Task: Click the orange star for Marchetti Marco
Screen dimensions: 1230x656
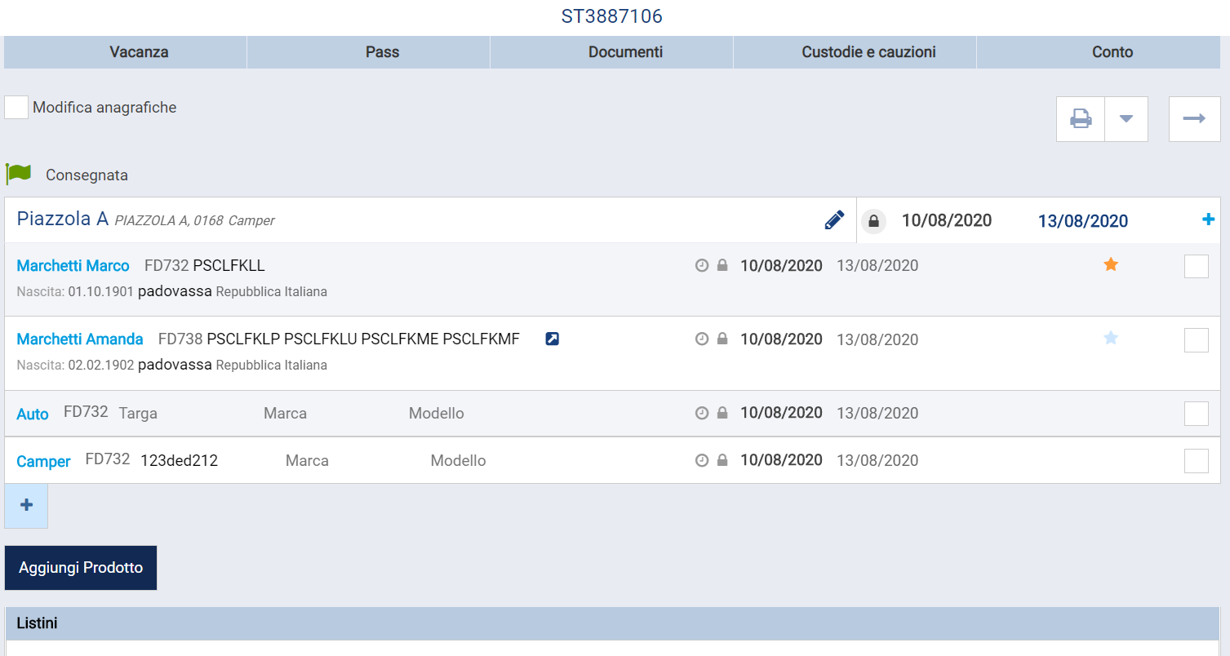Action: click(x=1111, y=264)
